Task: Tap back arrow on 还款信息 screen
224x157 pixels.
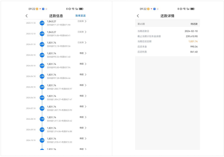Action: pyautogui.click(x=27, y=16)
